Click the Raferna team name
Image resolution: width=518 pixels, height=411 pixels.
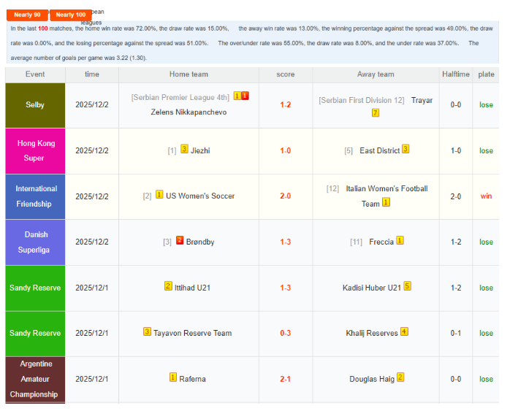(192, 379)
